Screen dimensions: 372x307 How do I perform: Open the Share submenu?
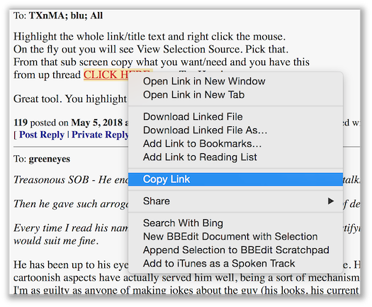click(x=235, y=201)
